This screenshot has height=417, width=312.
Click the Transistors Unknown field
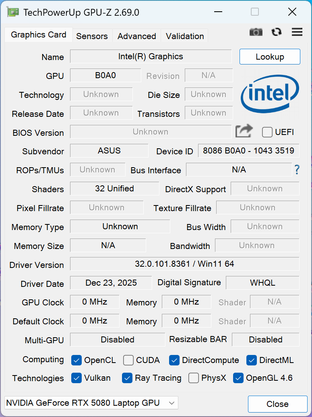pyautogui.click(x=209, y=113)
